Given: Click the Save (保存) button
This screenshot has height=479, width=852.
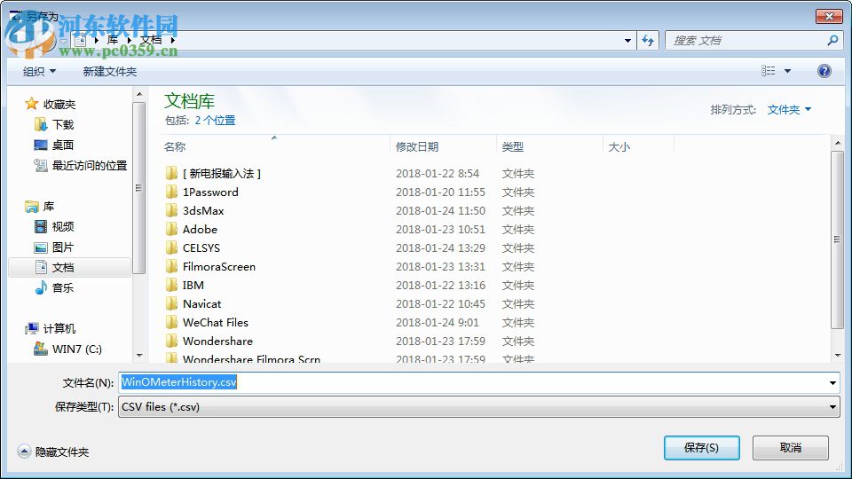Looking at the screenshot, I should tap(701, 447).
